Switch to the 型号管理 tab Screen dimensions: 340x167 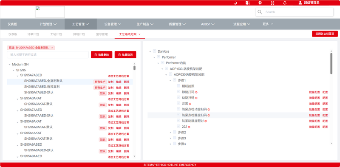click(102, 34)
